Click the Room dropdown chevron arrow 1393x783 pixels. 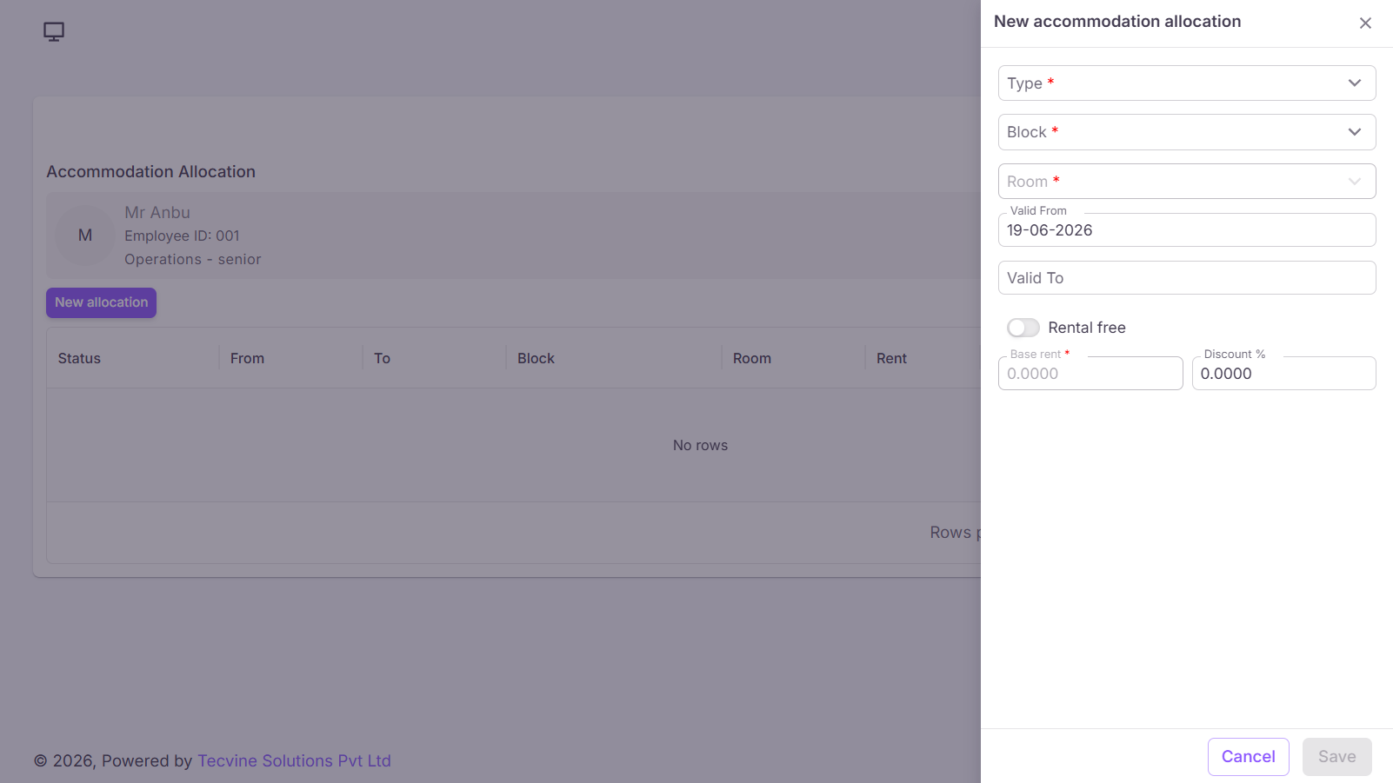click(1355, 182)
